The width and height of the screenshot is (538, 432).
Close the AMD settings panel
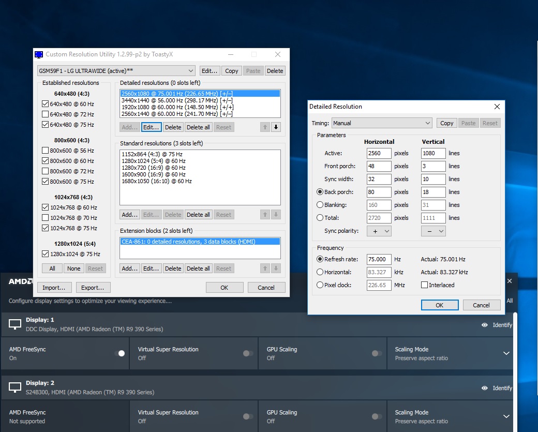(510, 281)
